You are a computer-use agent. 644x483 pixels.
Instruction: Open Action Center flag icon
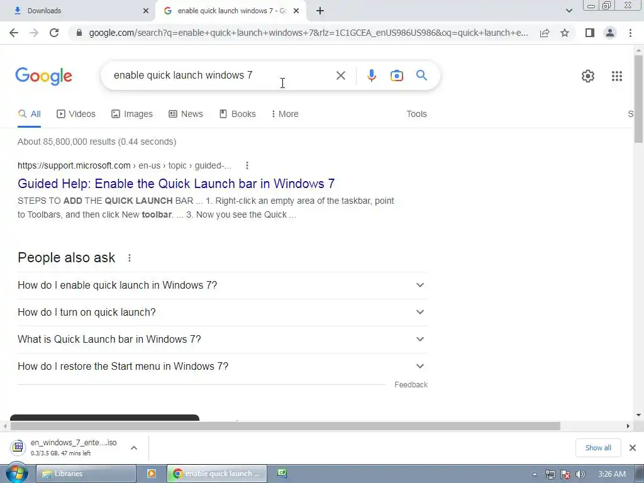click(x=565, y=474)
